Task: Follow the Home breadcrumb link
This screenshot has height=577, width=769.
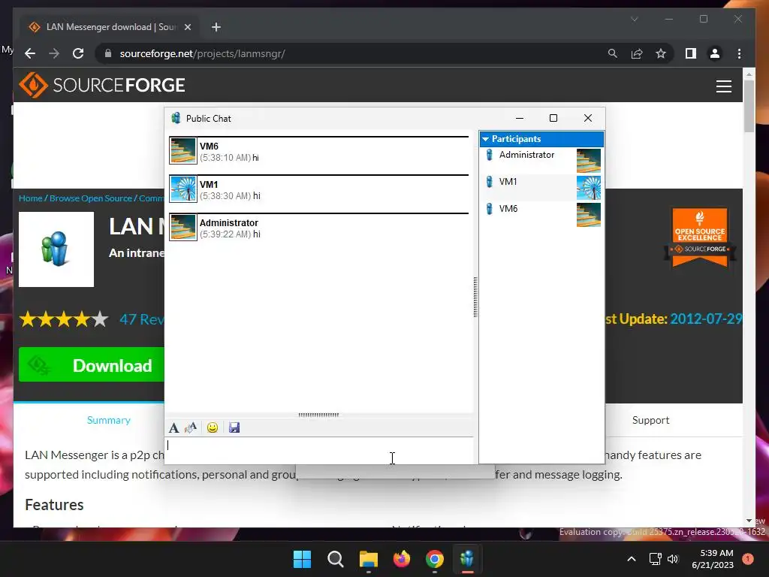Action: pyautogui.click(x=30, y=198)
